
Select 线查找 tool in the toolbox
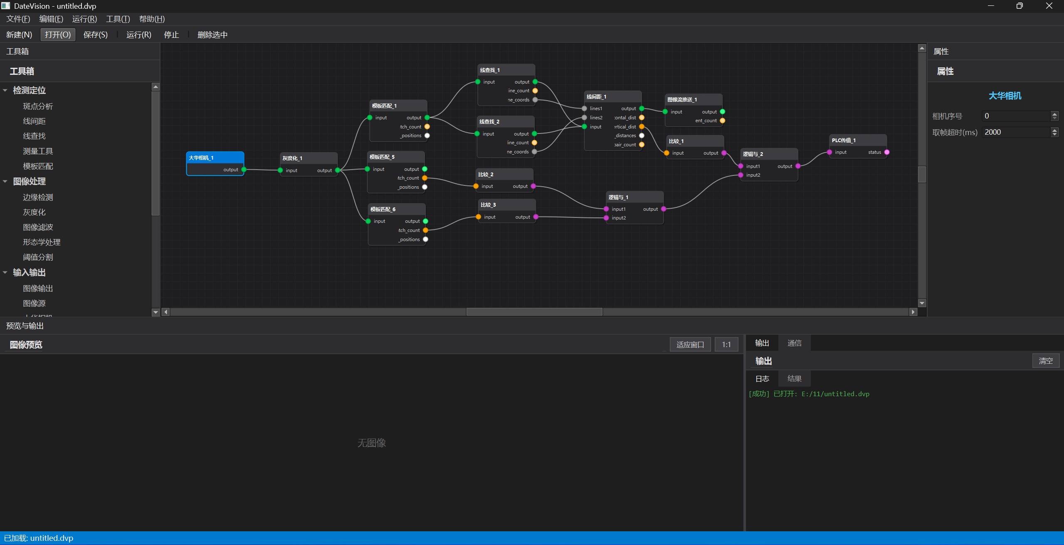pyautogui.click(x=34, y=136)
